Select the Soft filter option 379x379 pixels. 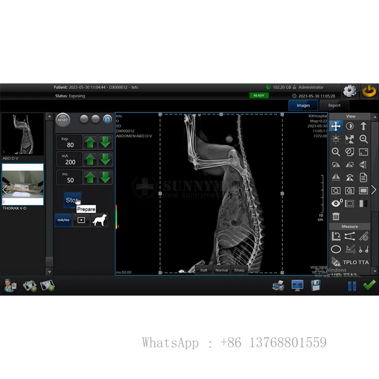(x=204, y=270)
